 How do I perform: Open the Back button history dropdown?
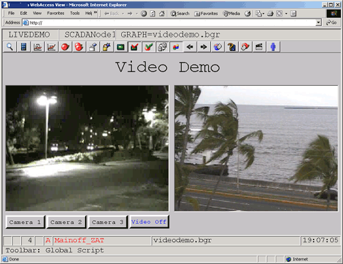(x=122, y=14)
